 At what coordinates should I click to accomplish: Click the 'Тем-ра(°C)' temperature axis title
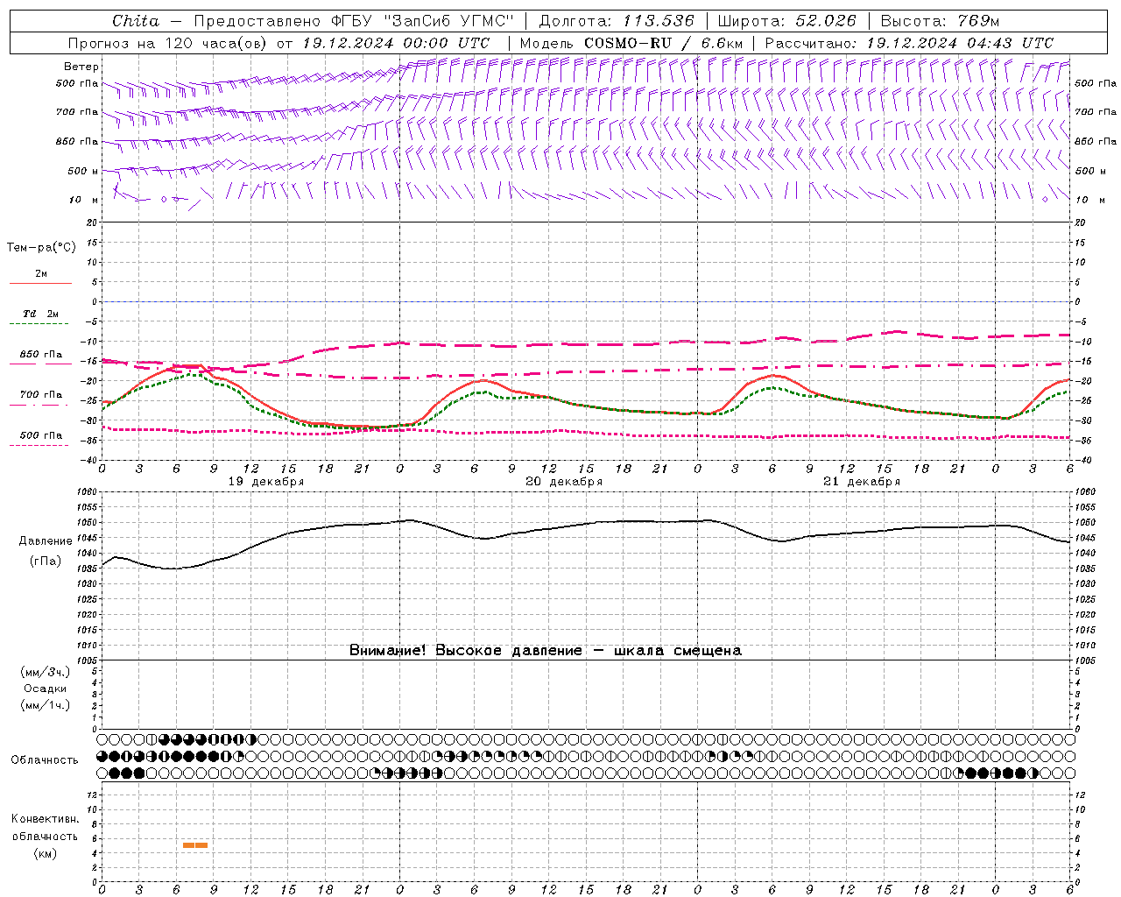point(41,248)
